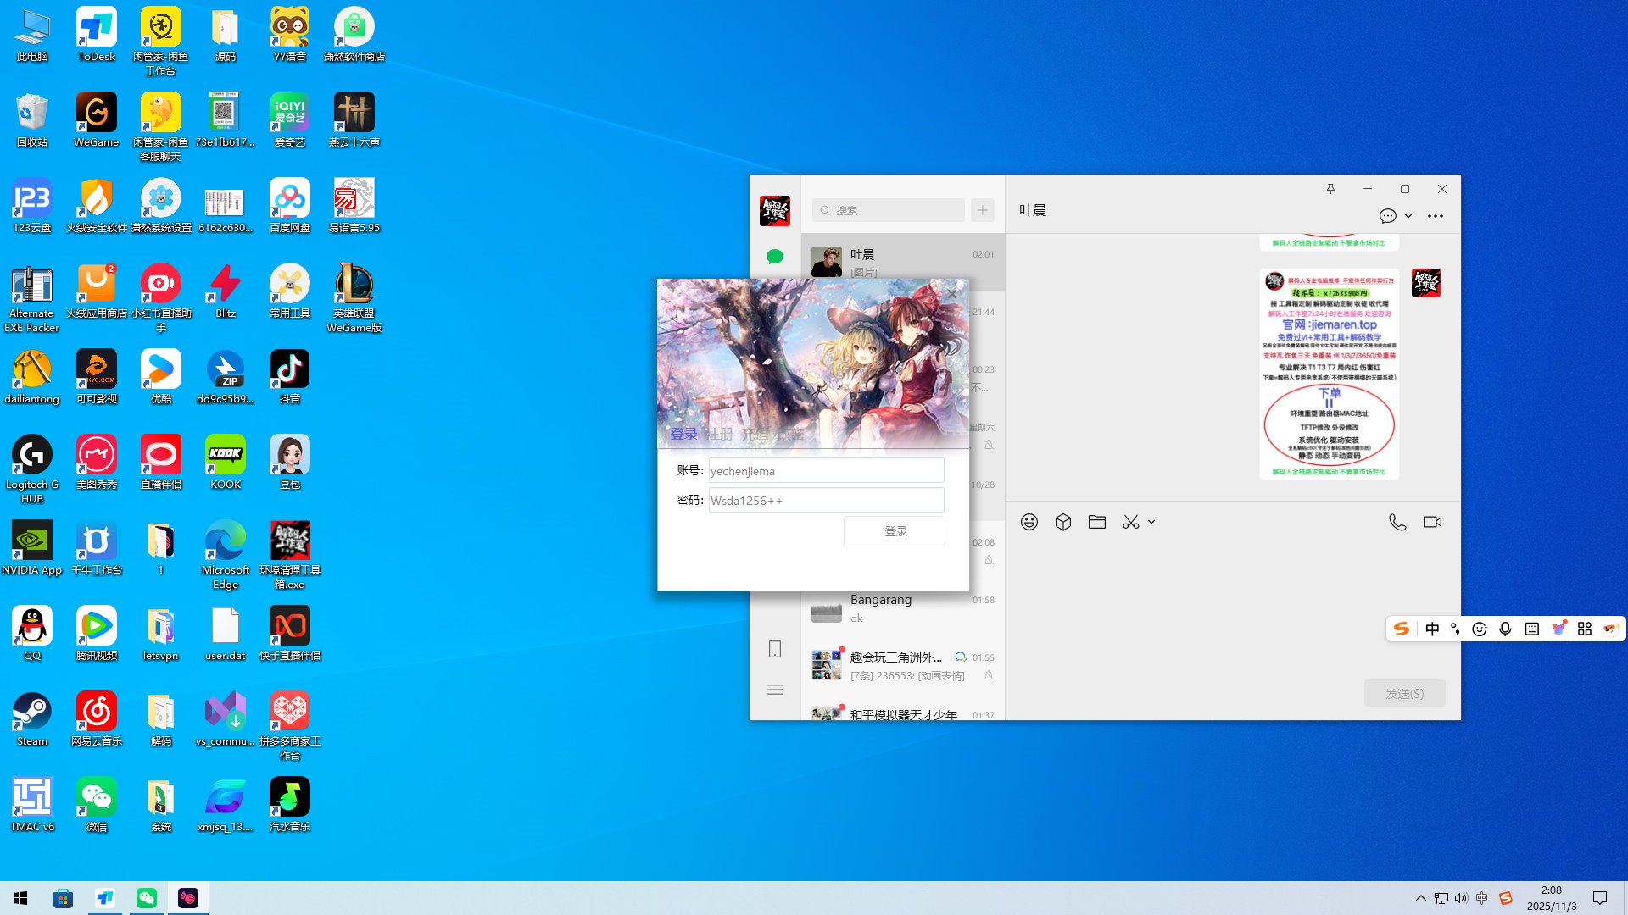Start a voice call with 叶晨

[1397, 522]
